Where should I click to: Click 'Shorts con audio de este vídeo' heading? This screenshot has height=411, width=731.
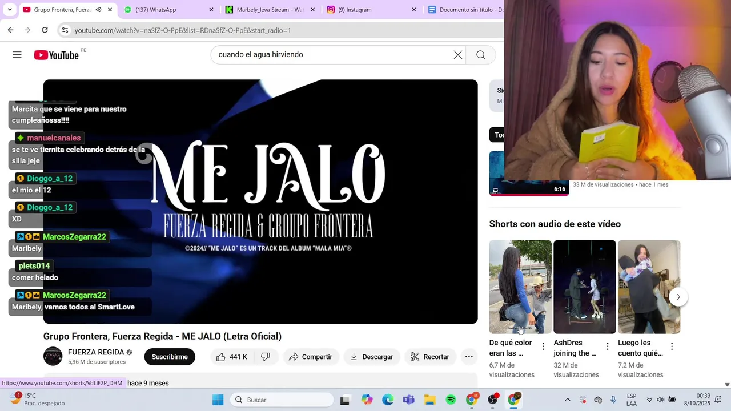click(555, 224)
